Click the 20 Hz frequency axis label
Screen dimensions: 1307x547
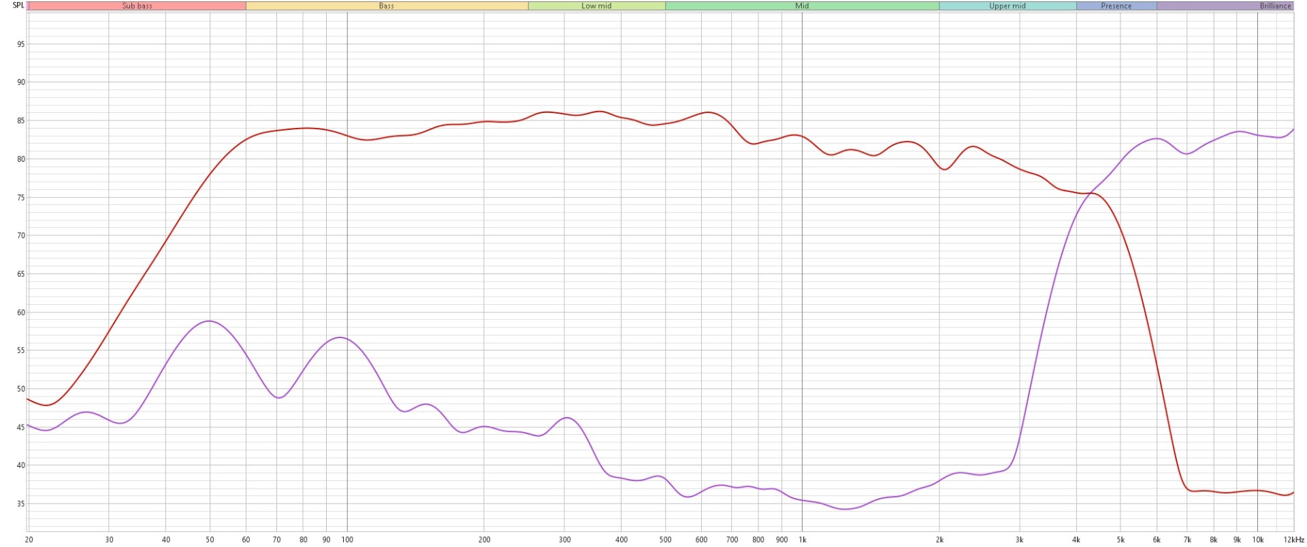pyautogui.click(x=29, y=540)
